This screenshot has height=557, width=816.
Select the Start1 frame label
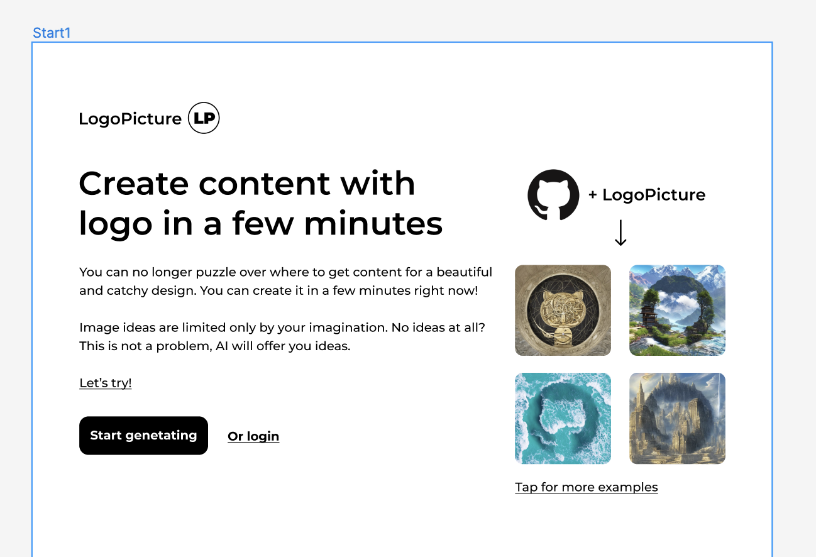point(52,33)
